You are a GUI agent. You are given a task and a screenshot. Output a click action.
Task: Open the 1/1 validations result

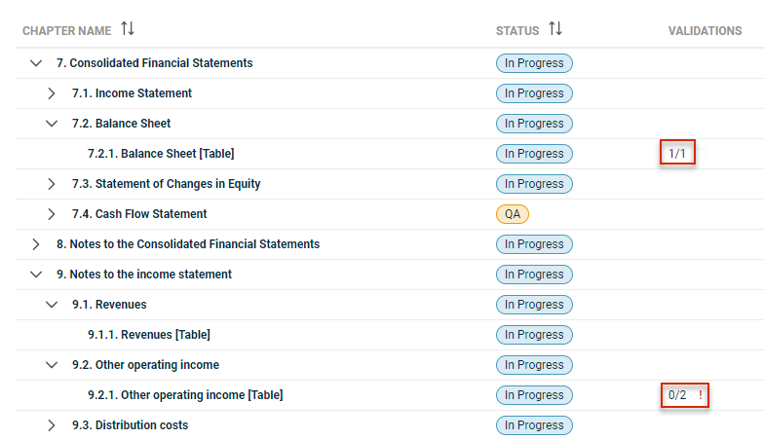coord(676,154)
